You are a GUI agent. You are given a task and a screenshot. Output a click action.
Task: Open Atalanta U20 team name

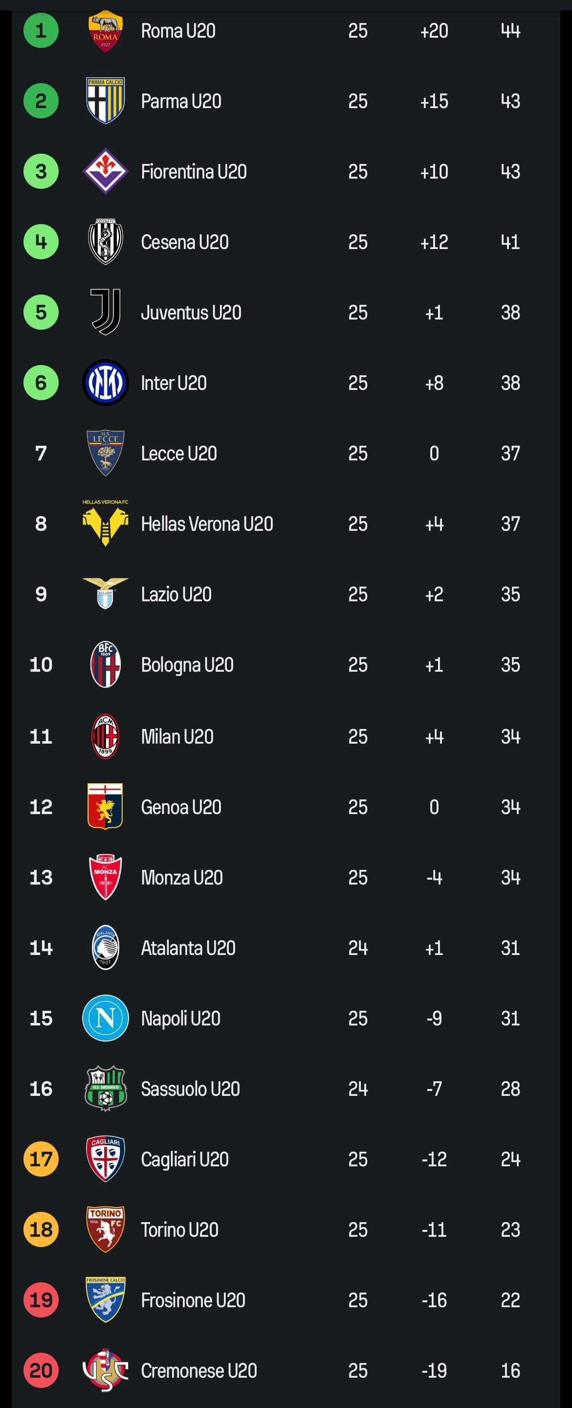tap(188, 947)
